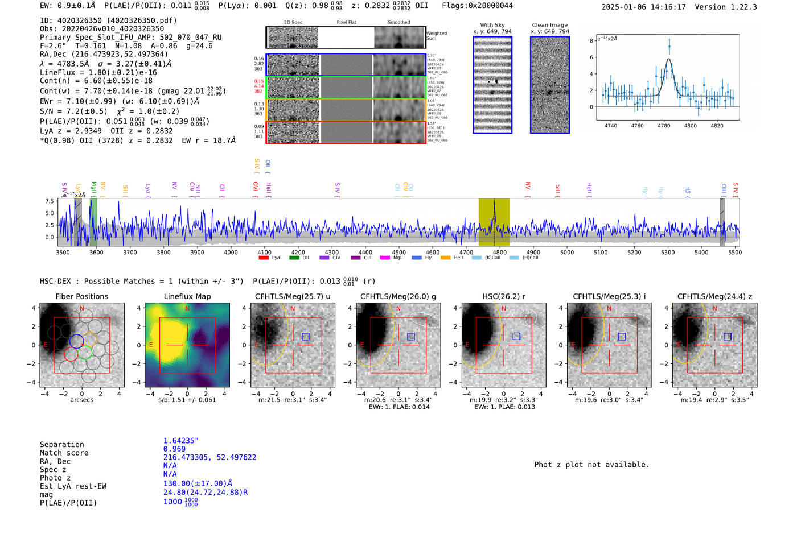
Task: Click the yellow highlighted band in spectrum
Action: click(x=494, y=222)
